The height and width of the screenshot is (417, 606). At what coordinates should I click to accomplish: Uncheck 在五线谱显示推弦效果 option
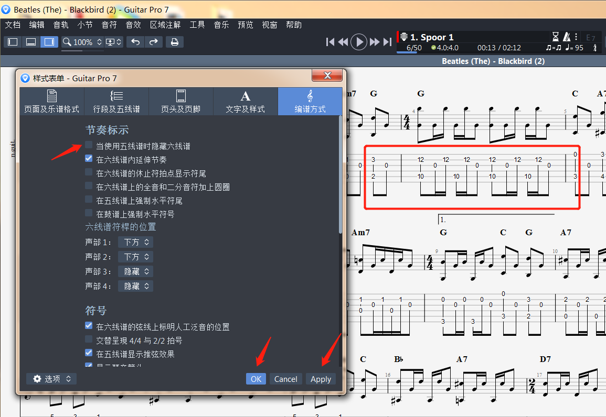[x=88, y=352]
